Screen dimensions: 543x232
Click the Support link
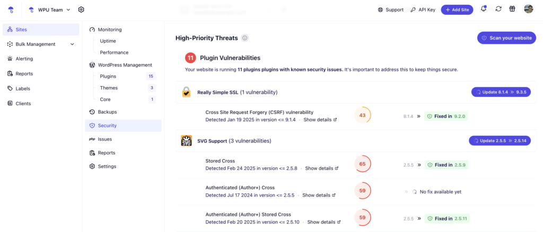391,10
